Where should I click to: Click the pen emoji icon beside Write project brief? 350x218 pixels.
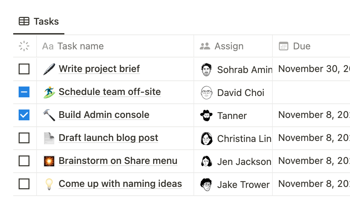click(x=49, y=69)
